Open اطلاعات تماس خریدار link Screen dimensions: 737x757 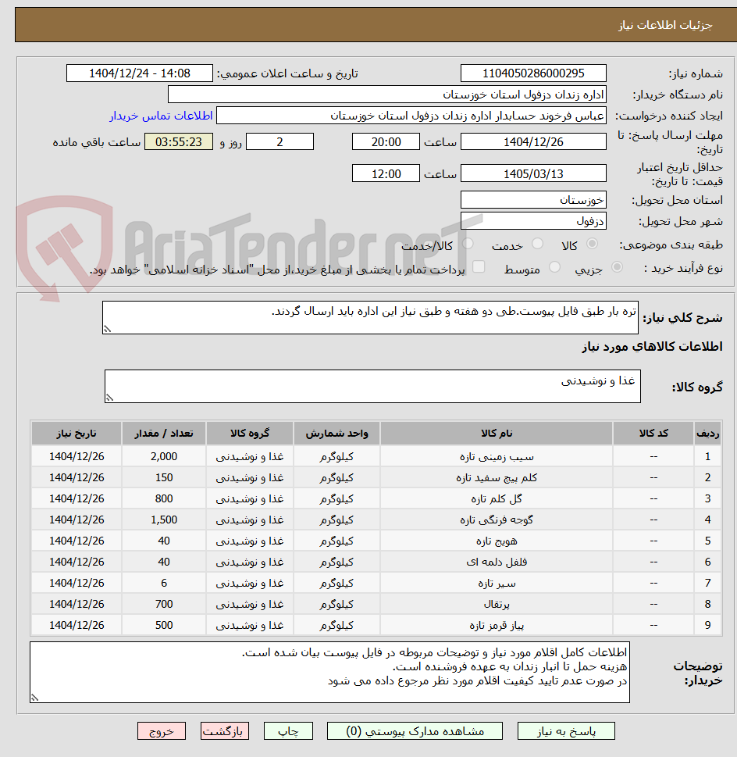[161, 116]
